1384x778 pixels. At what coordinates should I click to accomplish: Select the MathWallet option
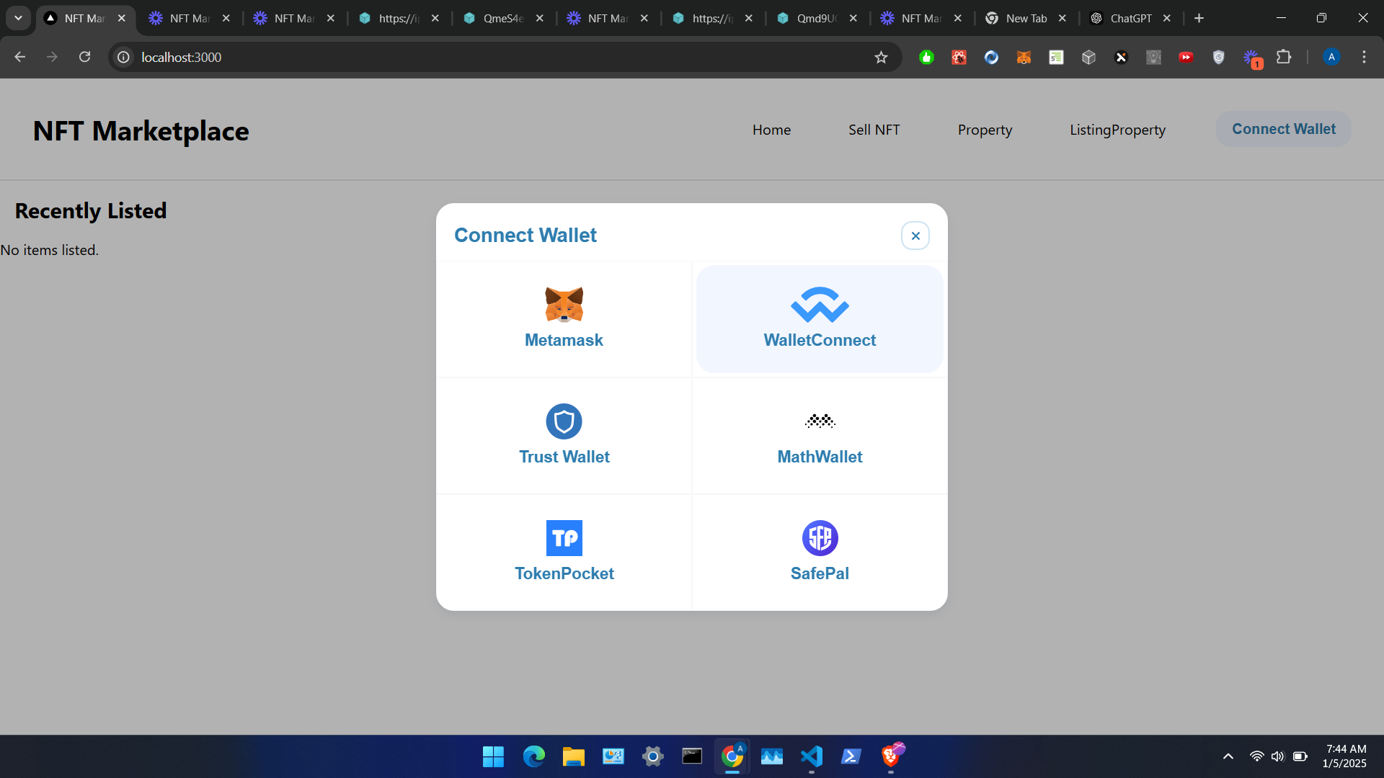(820, 436)
